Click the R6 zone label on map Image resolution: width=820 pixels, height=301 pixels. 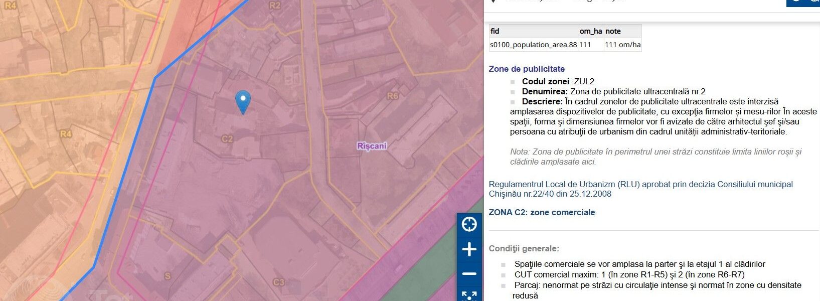click(393, 96)
